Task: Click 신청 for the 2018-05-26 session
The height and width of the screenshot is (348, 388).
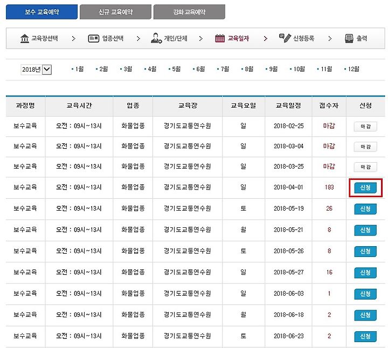Action: [365, 252]
